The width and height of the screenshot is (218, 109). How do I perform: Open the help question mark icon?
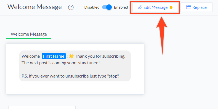tap(71, 7)
